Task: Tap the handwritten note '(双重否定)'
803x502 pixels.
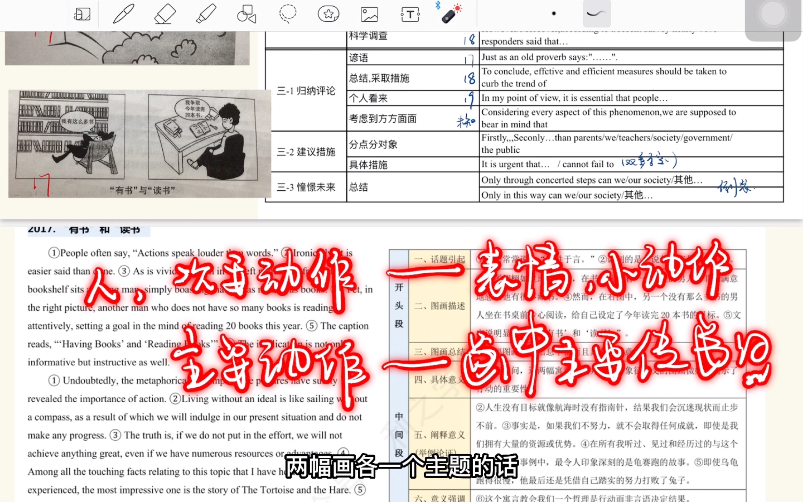Action: (650, 160)
